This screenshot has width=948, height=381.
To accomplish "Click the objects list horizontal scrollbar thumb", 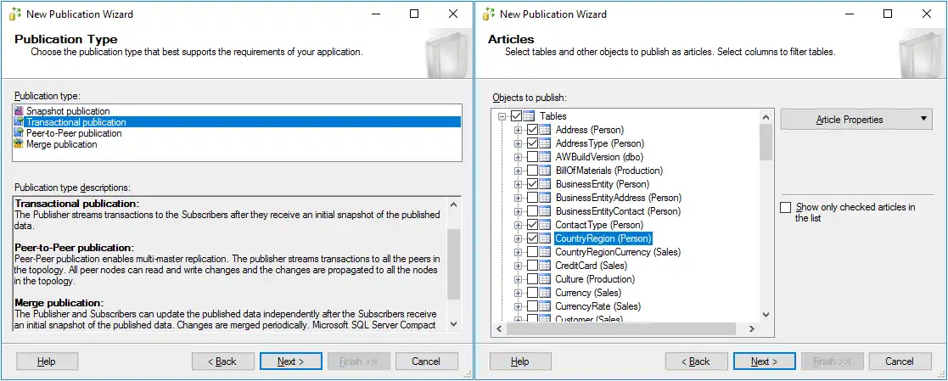I will 621,328.
